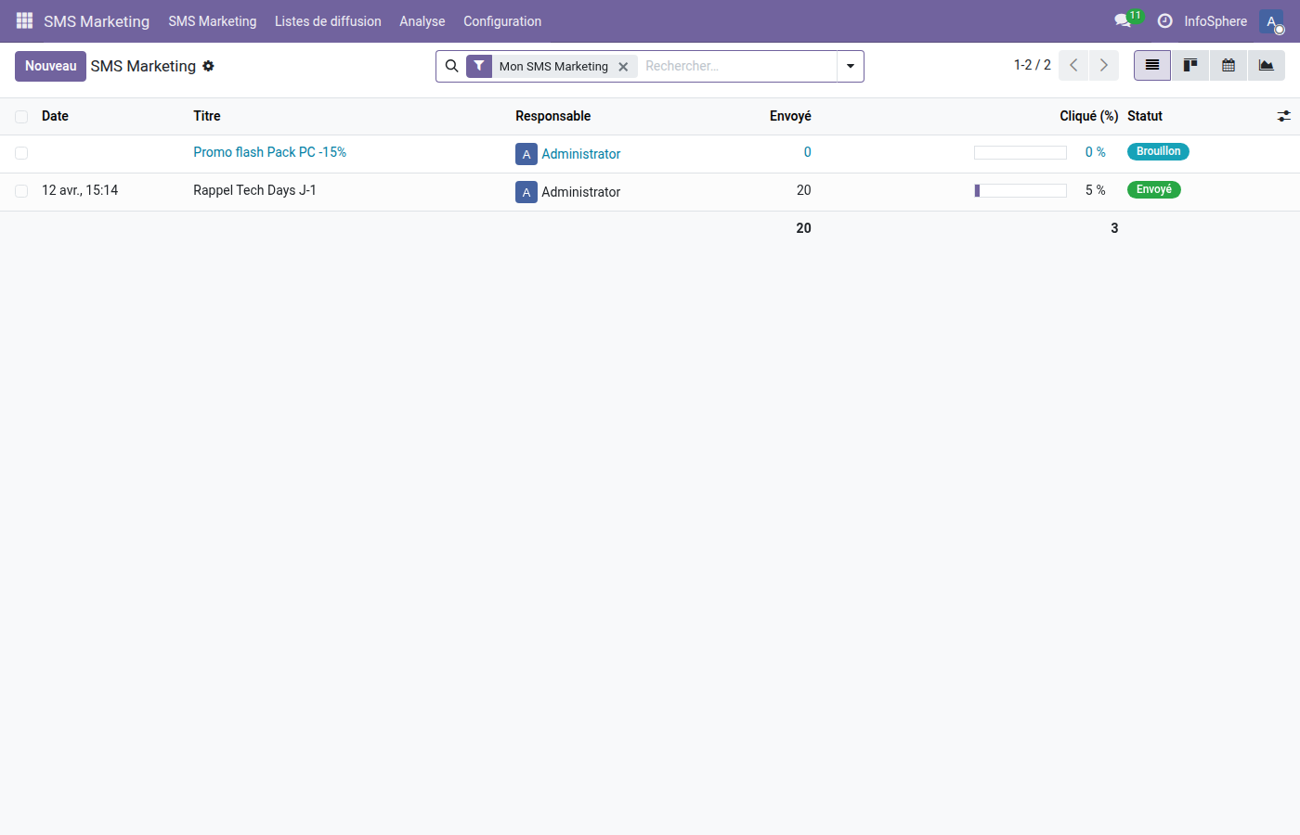Viewport: 1300px width, 835px height.
Task: Open the Configuration menu
Action: [x=501, y=20]
